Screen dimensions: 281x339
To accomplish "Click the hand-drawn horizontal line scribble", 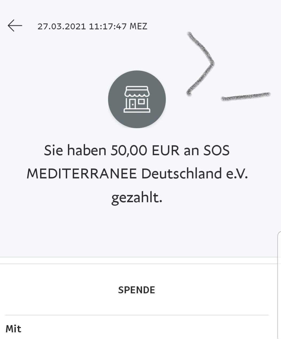I will point(245,96).
